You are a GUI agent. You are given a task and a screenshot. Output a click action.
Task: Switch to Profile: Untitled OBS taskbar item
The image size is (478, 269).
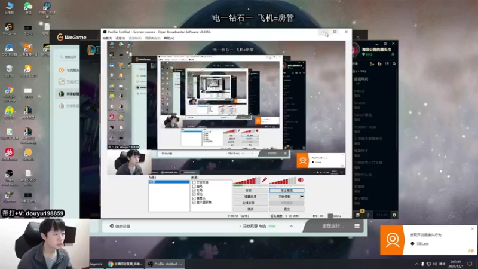(x=165, y=264)
